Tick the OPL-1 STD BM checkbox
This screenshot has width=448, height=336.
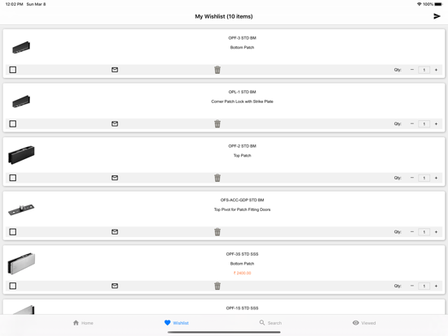12,123
